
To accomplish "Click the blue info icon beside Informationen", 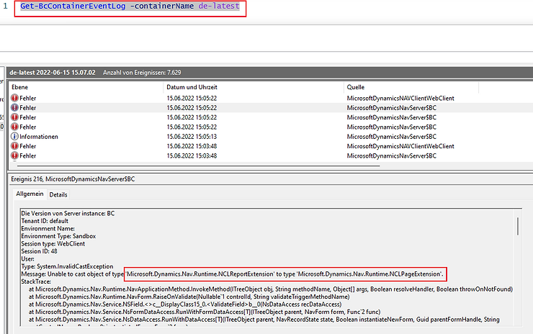I will [14, 136].
